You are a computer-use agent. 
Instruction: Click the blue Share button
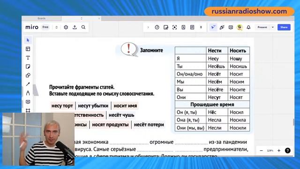284,27
